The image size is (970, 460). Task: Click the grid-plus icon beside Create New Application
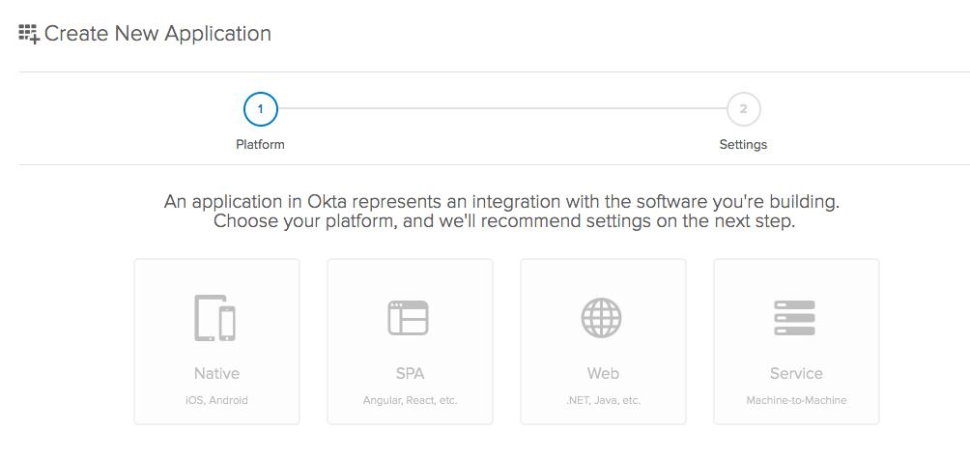click(29, 34)
